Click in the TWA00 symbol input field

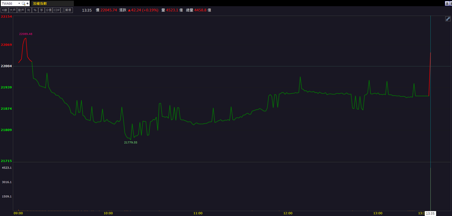point(9,4)
